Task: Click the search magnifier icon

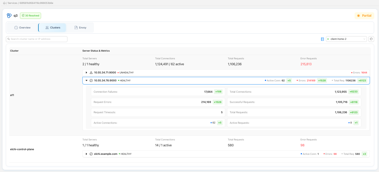Action: coord(9,39)
